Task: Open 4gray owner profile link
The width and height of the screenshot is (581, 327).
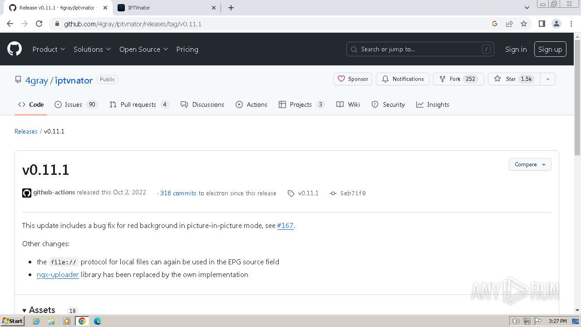Action: (36, 80)
